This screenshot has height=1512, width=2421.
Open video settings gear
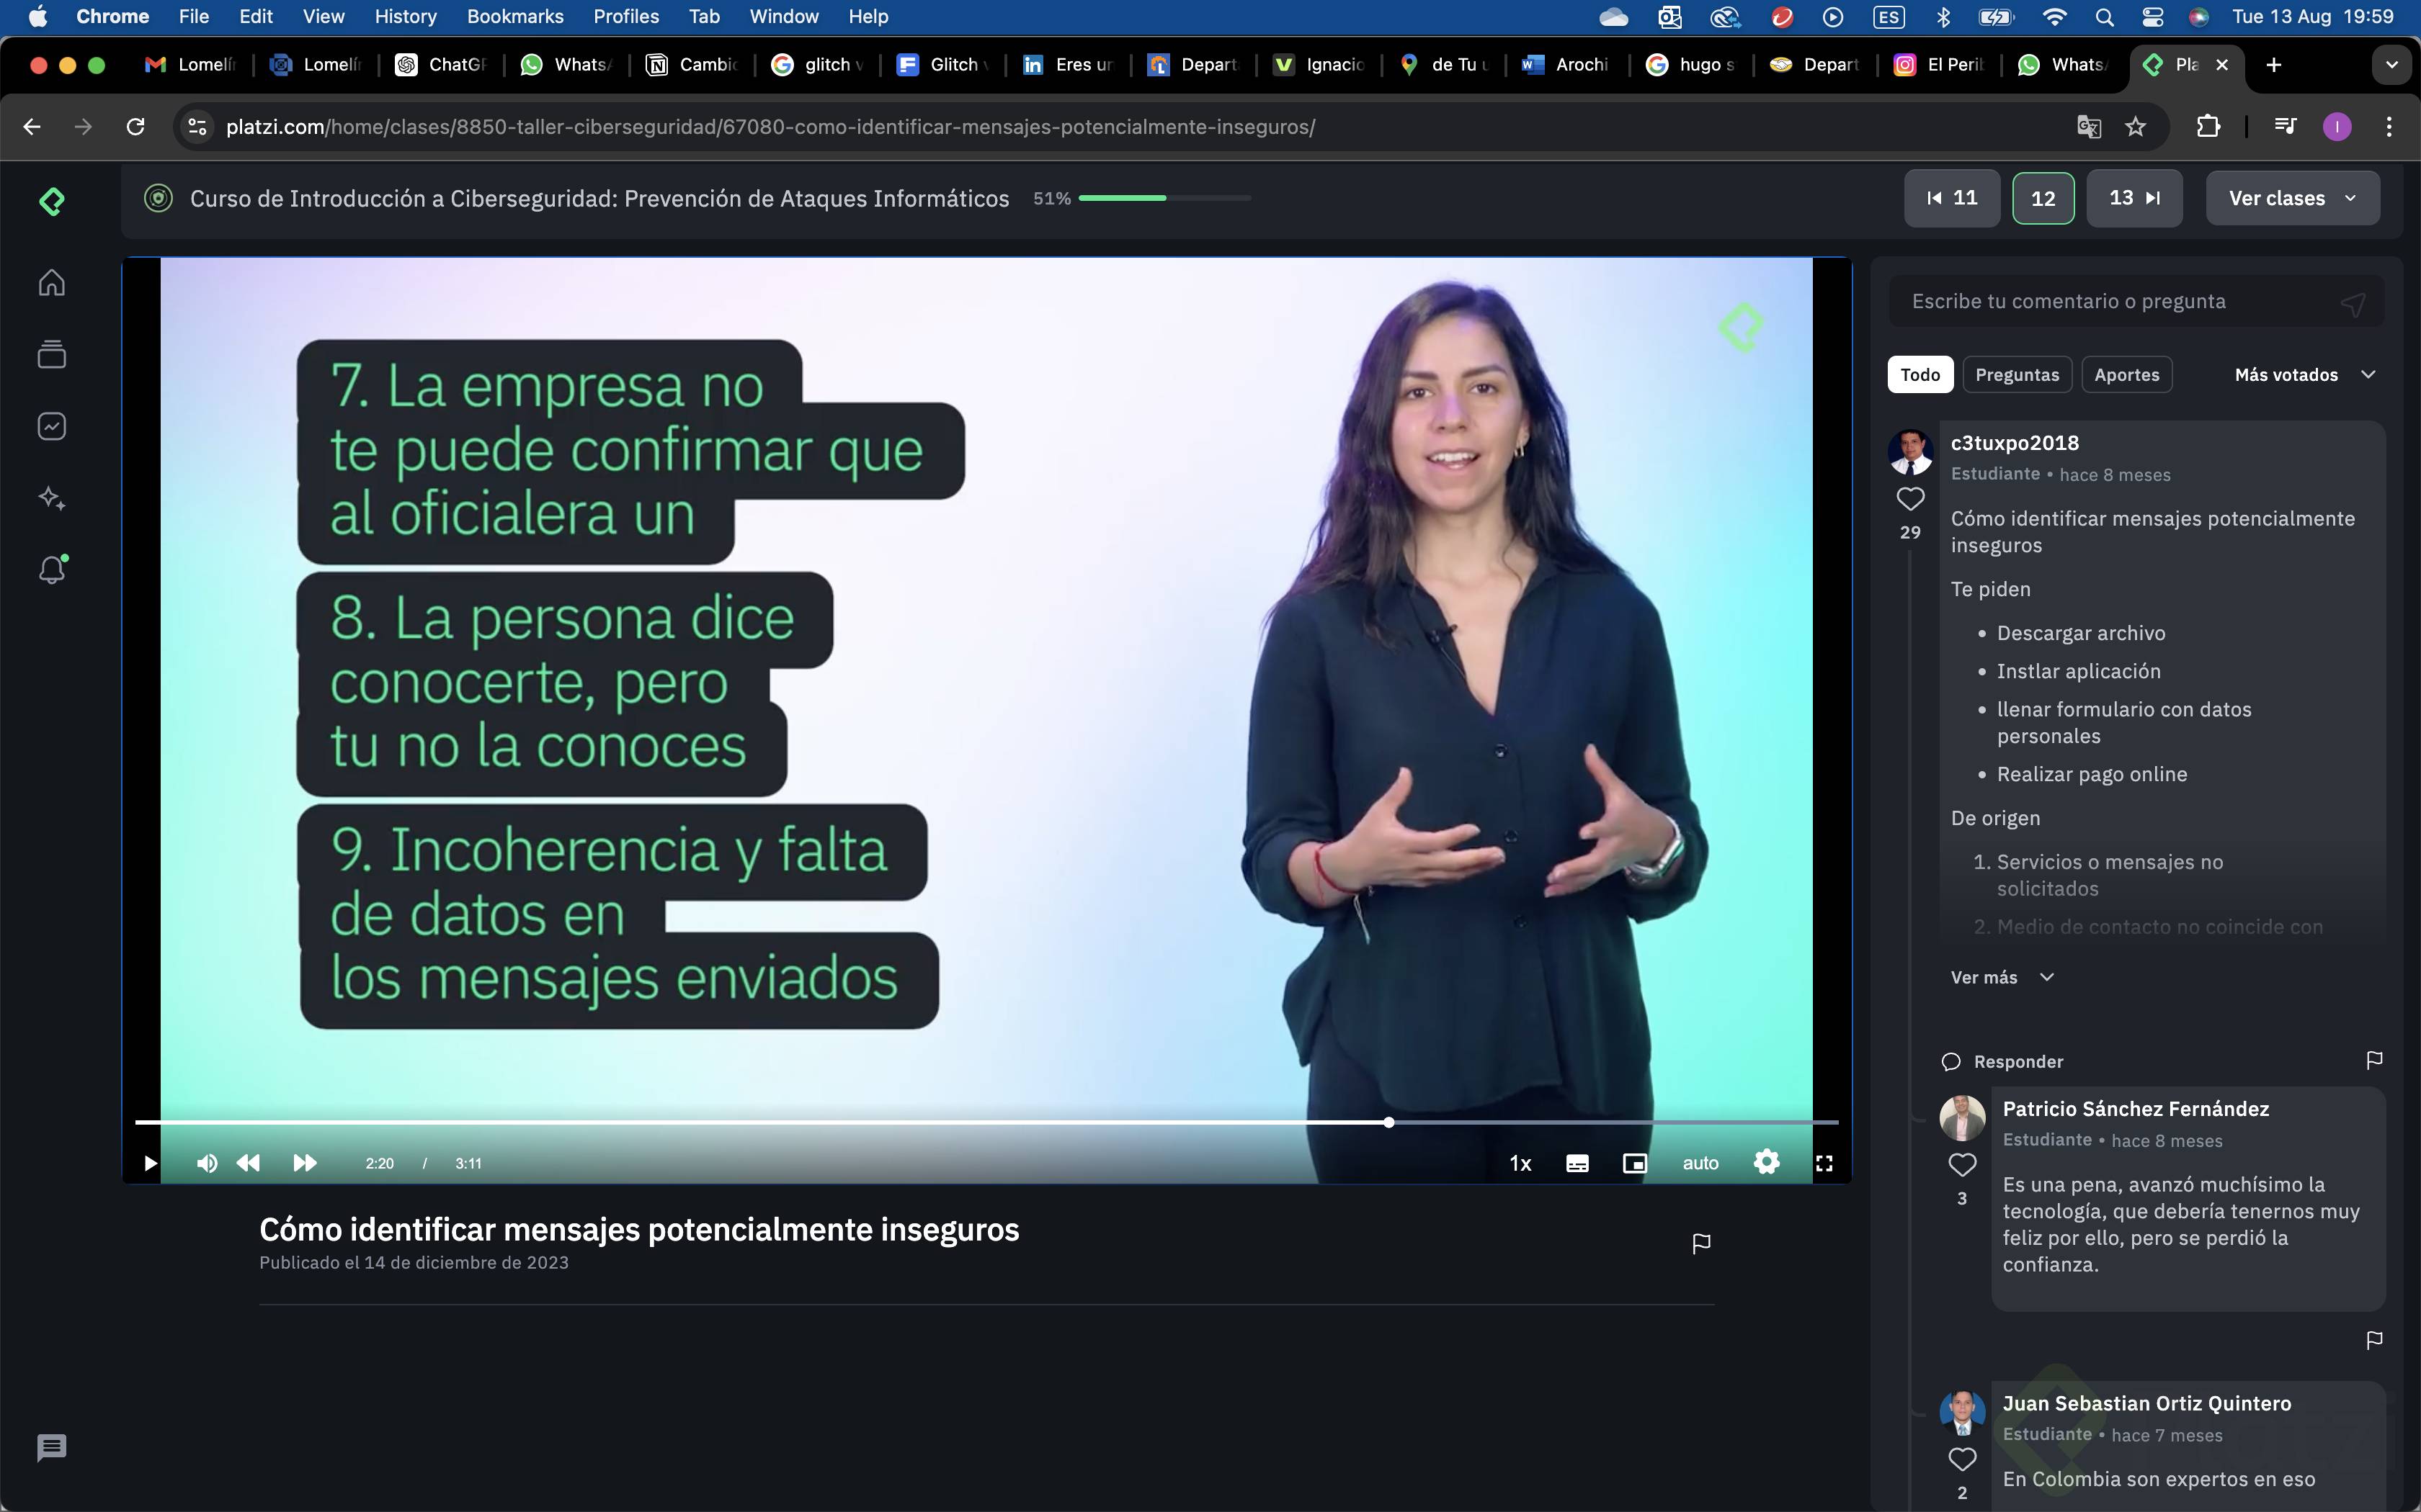(x=1767, y=1162)
